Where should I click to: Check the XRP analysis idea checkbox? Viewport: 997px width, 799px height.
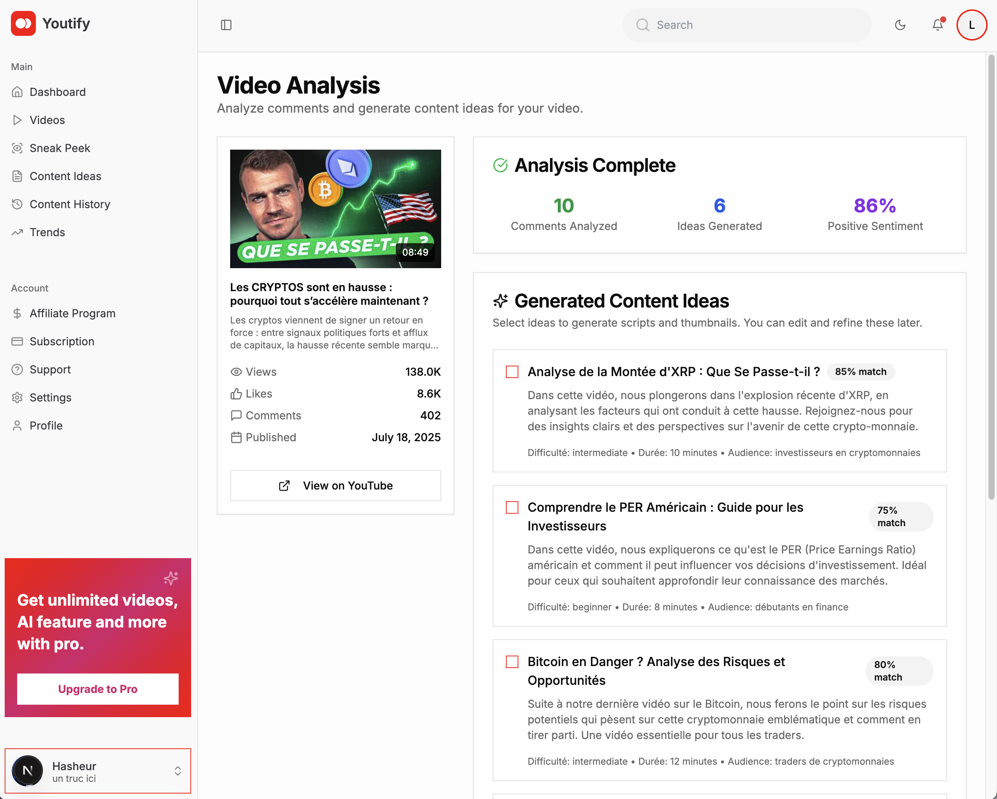coord(512,372)
